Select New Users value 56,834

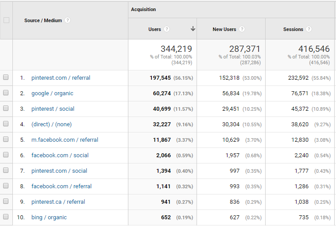231,93
